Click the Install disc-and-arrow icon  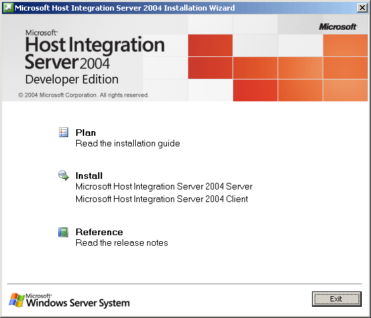point(64,176)
